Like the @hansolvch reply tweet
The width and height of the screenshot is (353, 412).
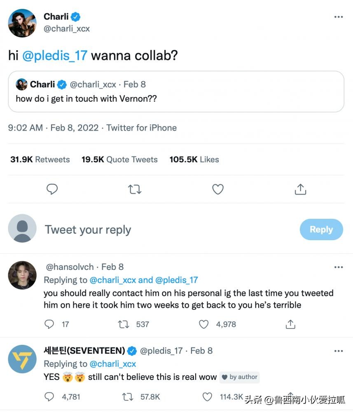[x=204, y=324]
